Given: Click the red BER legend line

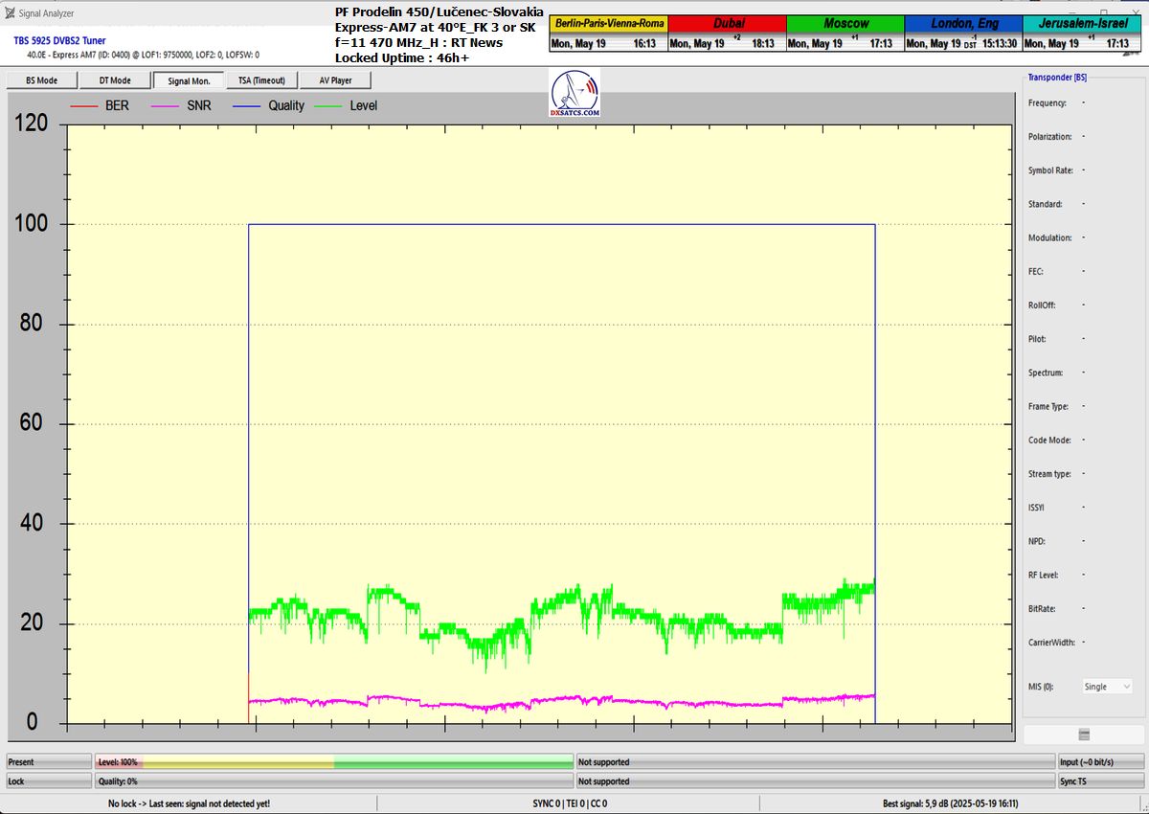Looking at the screenshot, I should click(83, 105).
